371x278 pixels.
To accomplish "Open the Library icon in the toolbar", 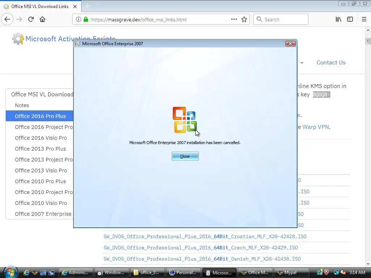I will tap(338, 20).
